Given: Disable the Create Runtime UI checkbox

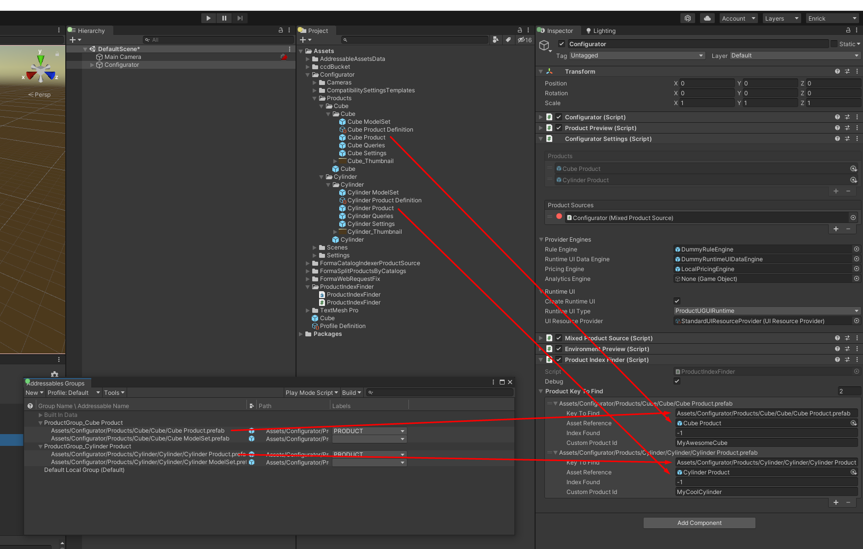Looking at the screenshot, I should click(677, 301).
